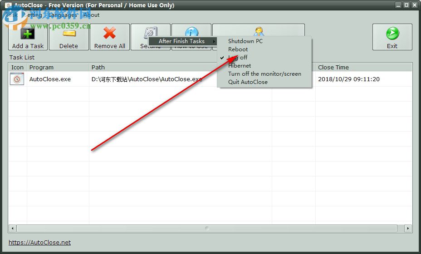Choose Hibernet from submenu
Screen dimensions: 421x254
[240, 66]
